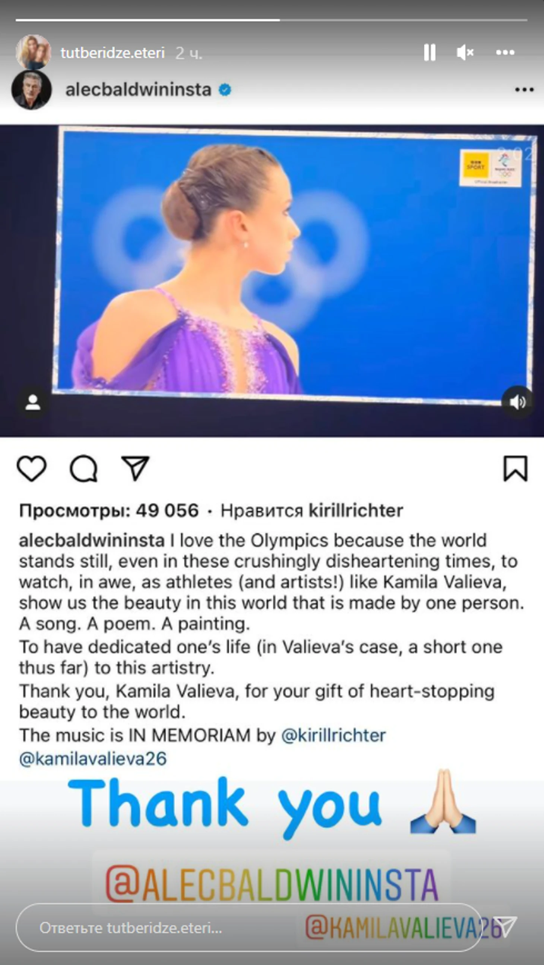Click the kirillrichter name in the likes line
Image resolution: width=544 pixels, height=965 pixels.
click(355, 511)
